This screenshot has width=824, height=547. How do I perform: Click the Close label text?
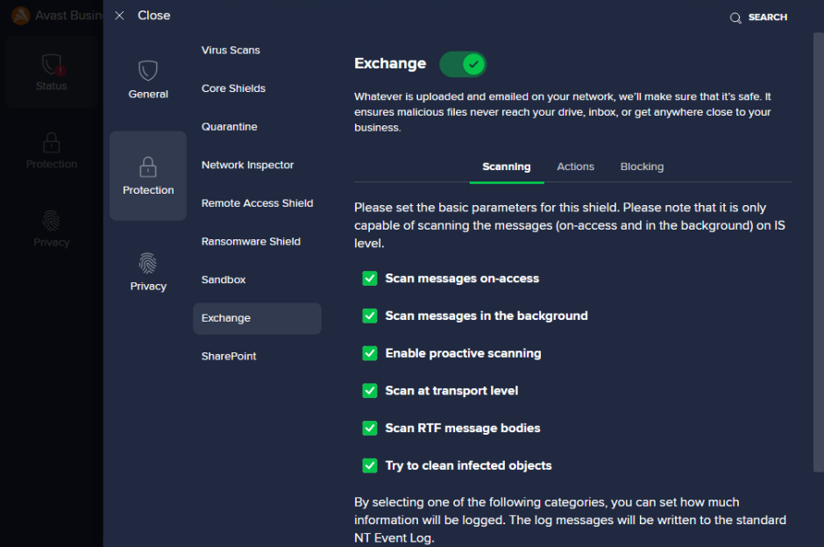154,16
